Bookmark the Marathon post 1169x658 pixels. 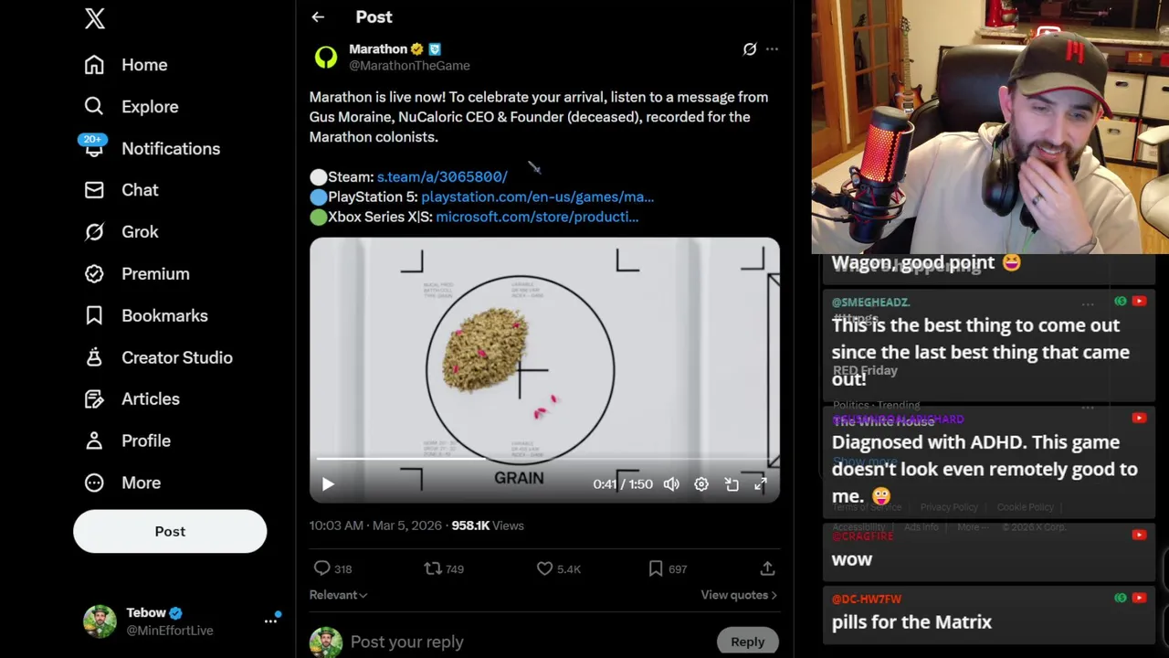coord(656,568)
